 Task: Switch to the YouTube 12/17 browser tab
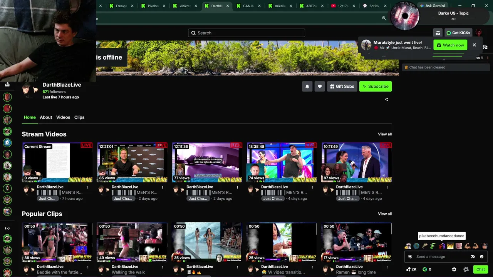tap(343, 6)
